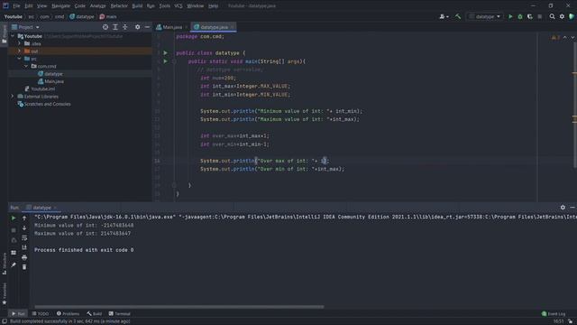
Task: Expand External Libraries node
Action: coord(13,97)
